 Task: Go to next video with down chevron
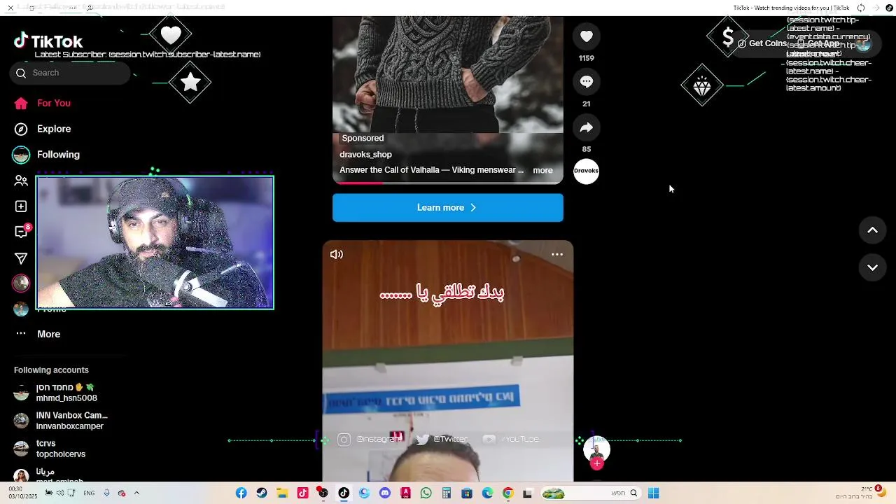pyautogui.click(x=873, y=267)
